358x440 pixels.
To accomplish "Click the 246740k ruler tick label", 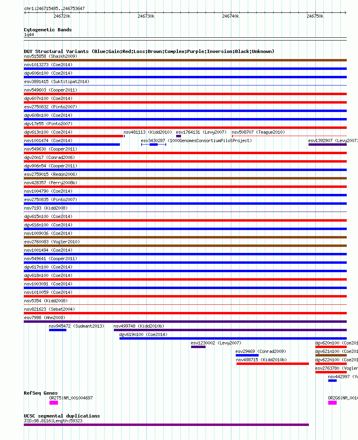I will pos(230,16).
